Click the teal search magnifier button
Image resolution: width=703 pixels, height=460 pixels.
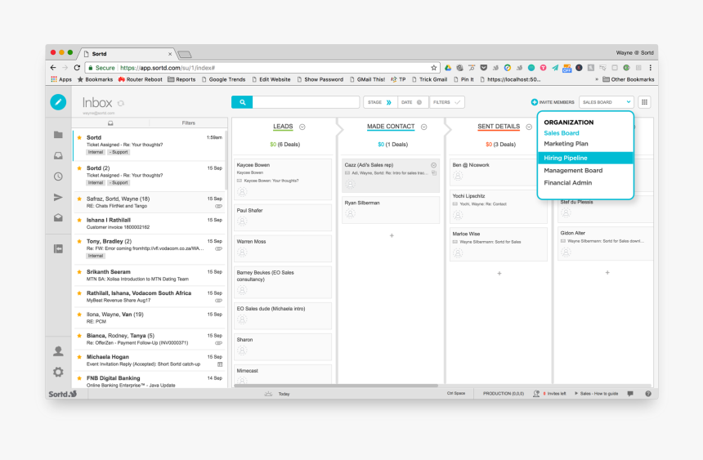coord(242,102)
